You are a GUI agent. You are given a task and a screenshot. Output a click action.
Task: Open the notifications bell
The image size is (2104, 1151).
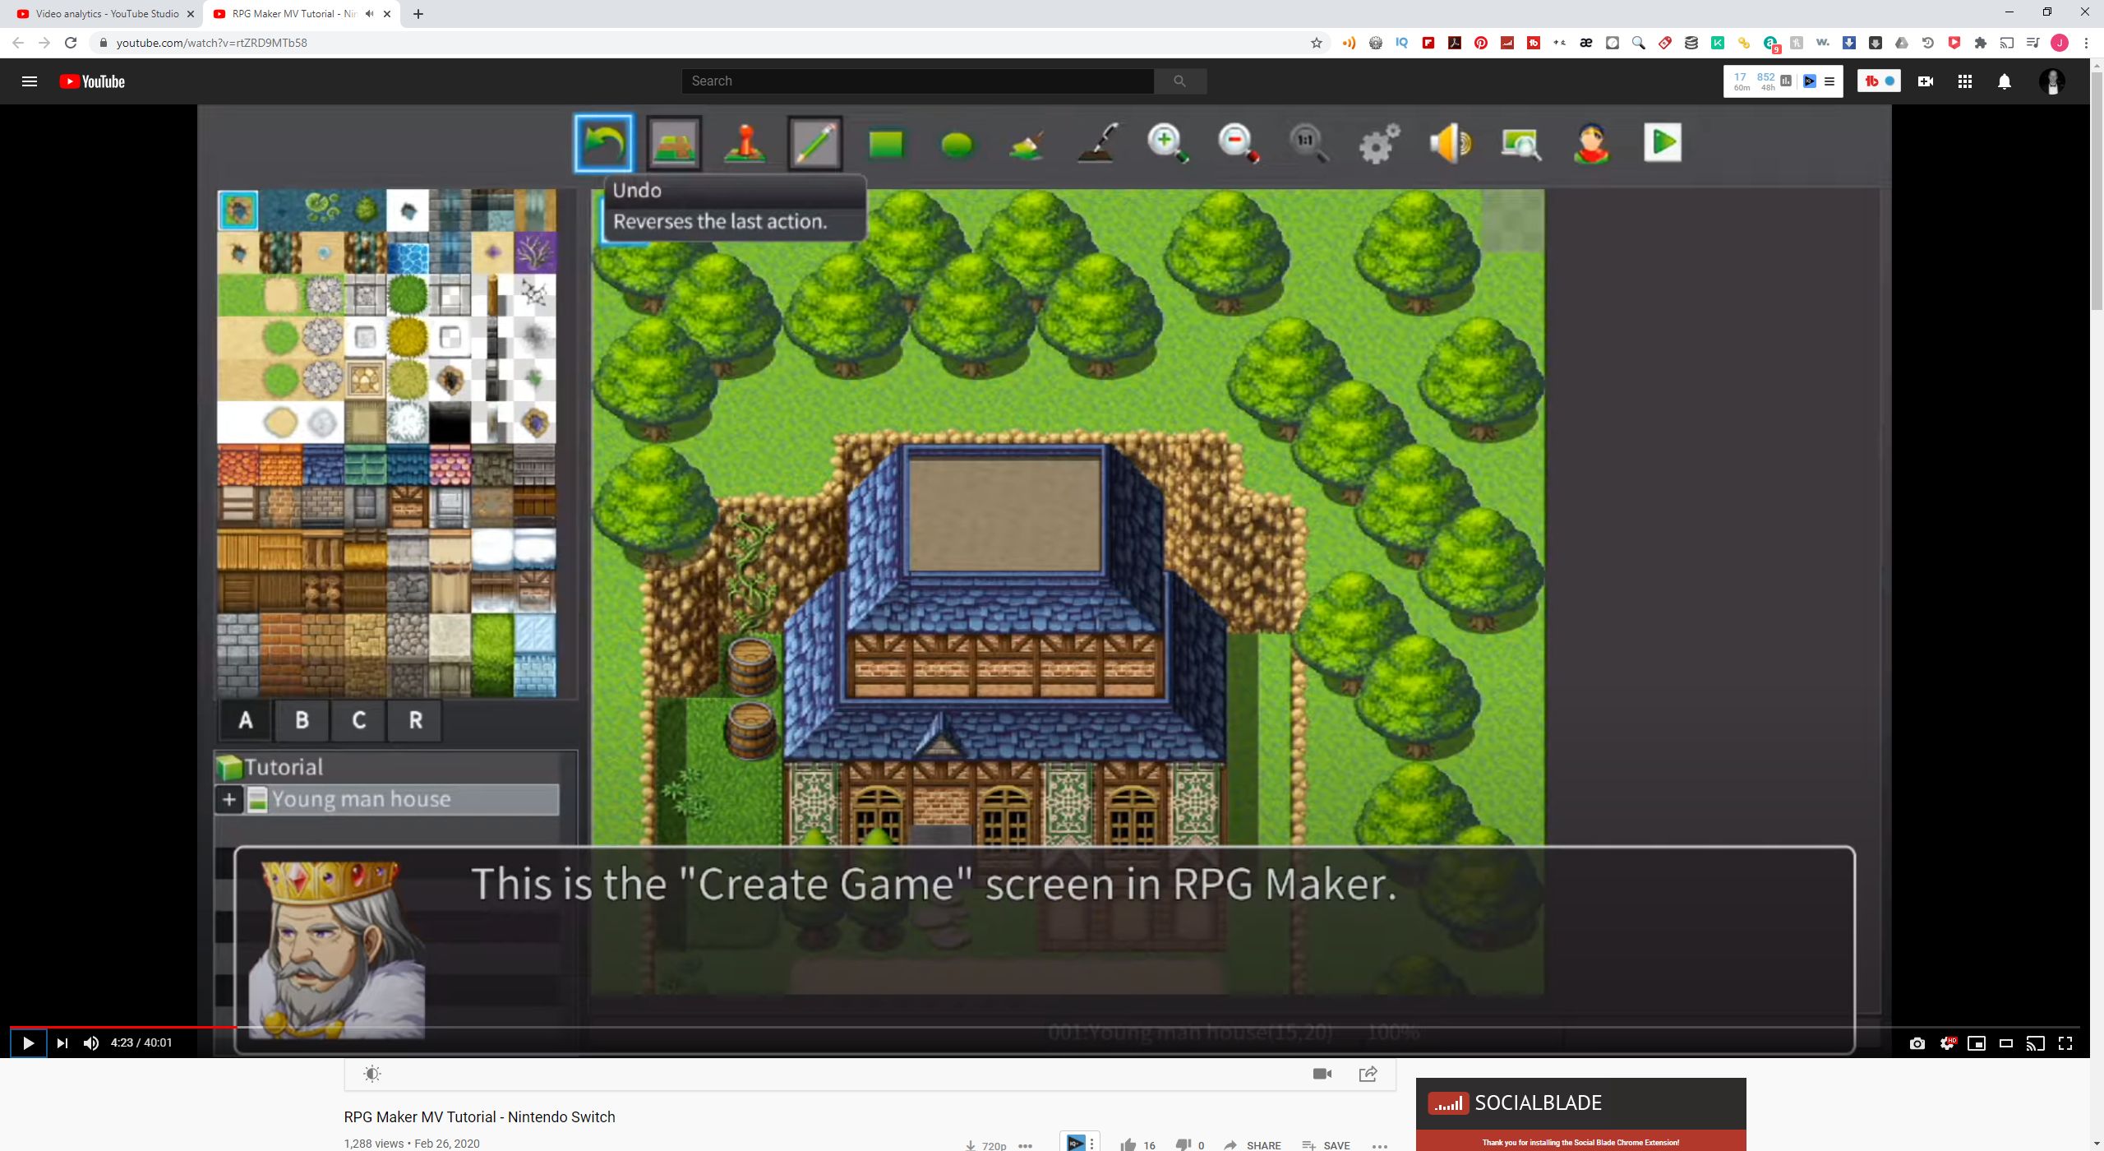pyautogui.click(x=2005, y=81)
